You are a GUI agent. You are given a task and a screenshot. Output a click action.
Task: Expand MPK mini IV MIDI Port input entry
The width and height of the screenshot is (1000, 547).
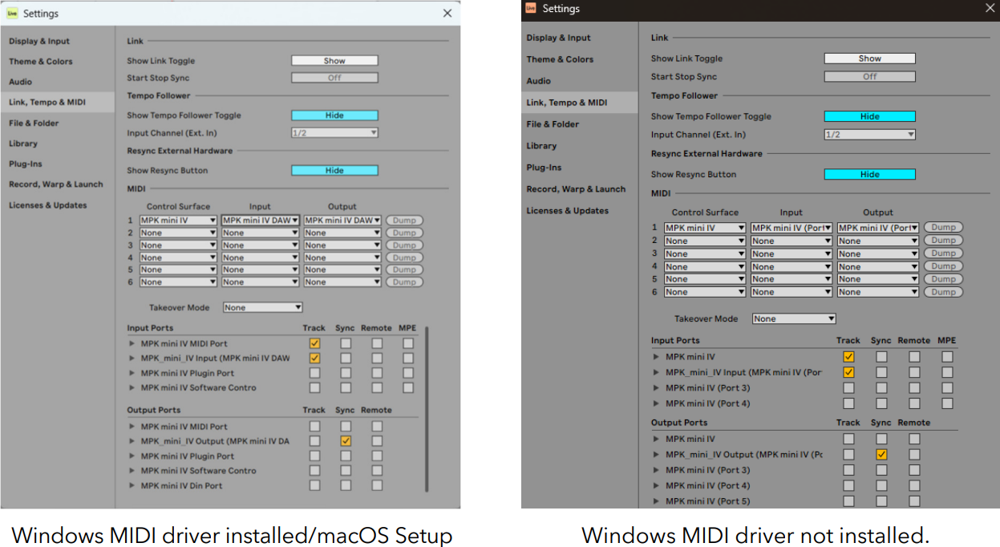pos(132,343)
